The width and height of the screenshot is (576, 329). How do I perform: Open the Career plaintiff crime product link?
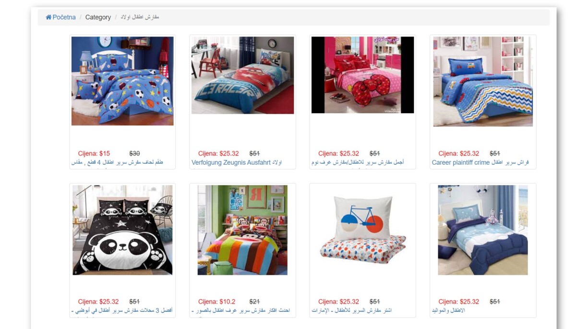point(480,162)
